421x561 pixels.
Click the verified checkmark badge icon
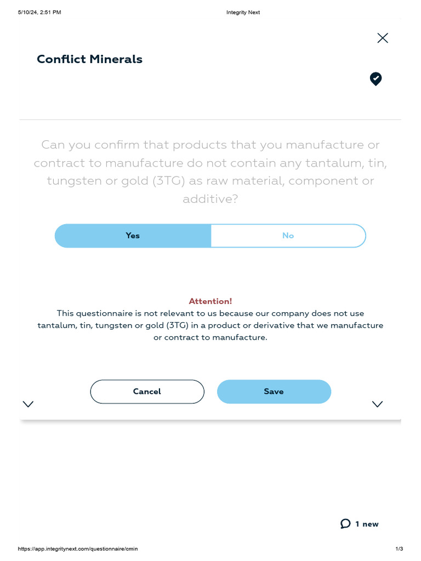pyautogui.click(x=376, y=79)
